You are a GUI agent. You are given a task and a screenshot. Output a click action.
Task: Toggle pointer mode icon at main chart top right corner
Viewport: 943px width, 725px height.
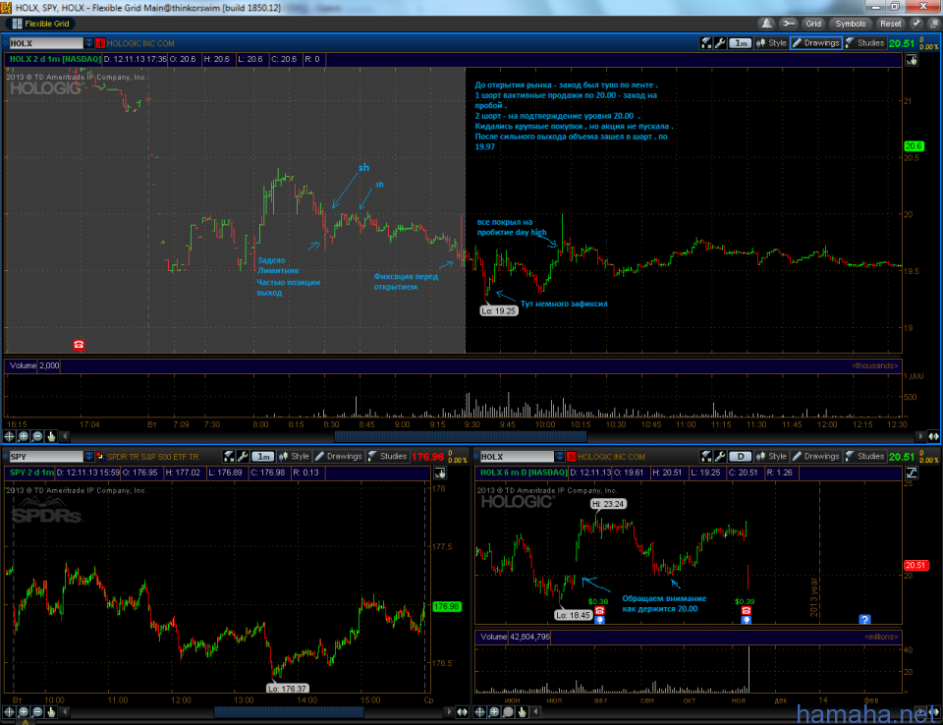coord(912,60)
